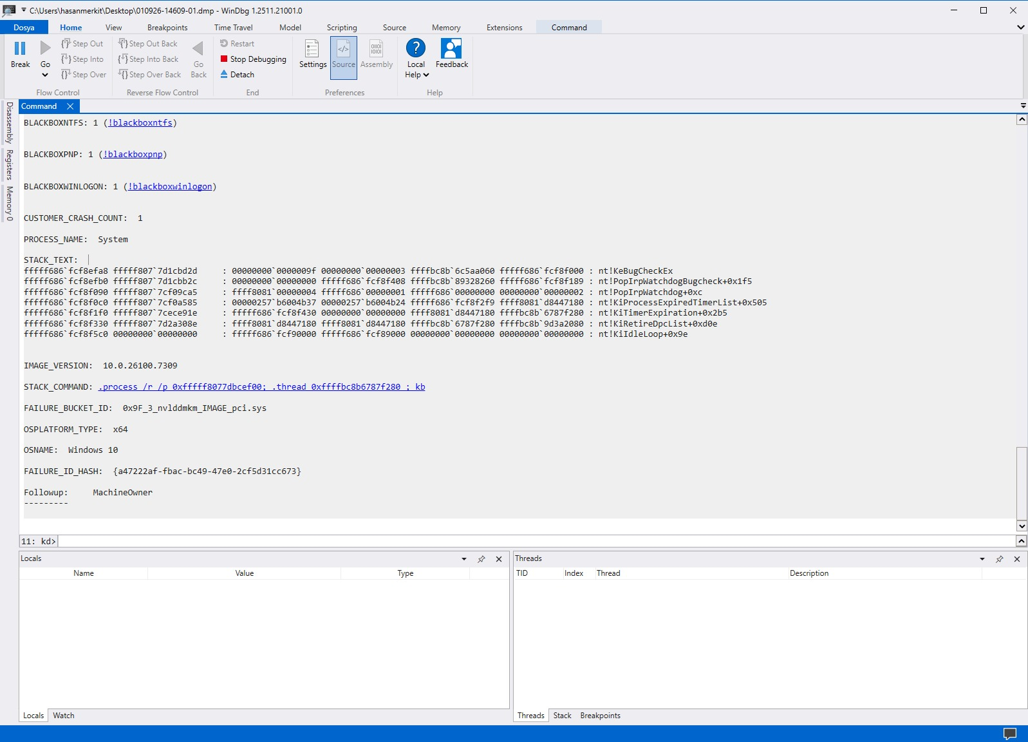Switch to the View ribbon tab
The height and width of the screenshot is (742, 1028).
pyautogui.click(x=114, y=28)
